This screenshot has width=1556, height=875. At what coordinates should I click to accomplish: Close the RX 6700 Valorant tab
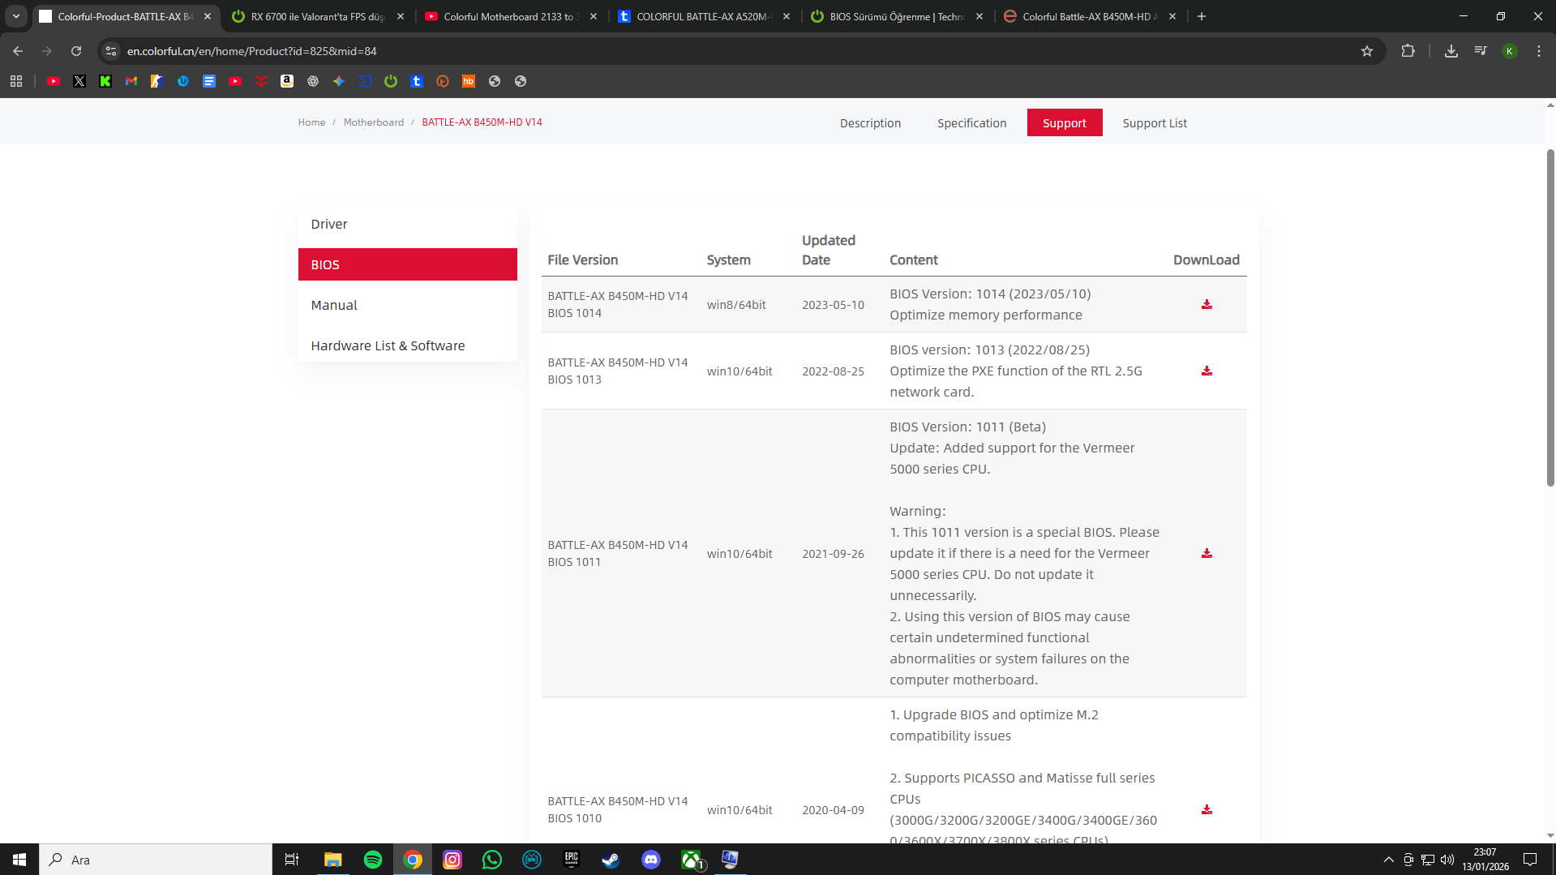click(x=401, y=16)
